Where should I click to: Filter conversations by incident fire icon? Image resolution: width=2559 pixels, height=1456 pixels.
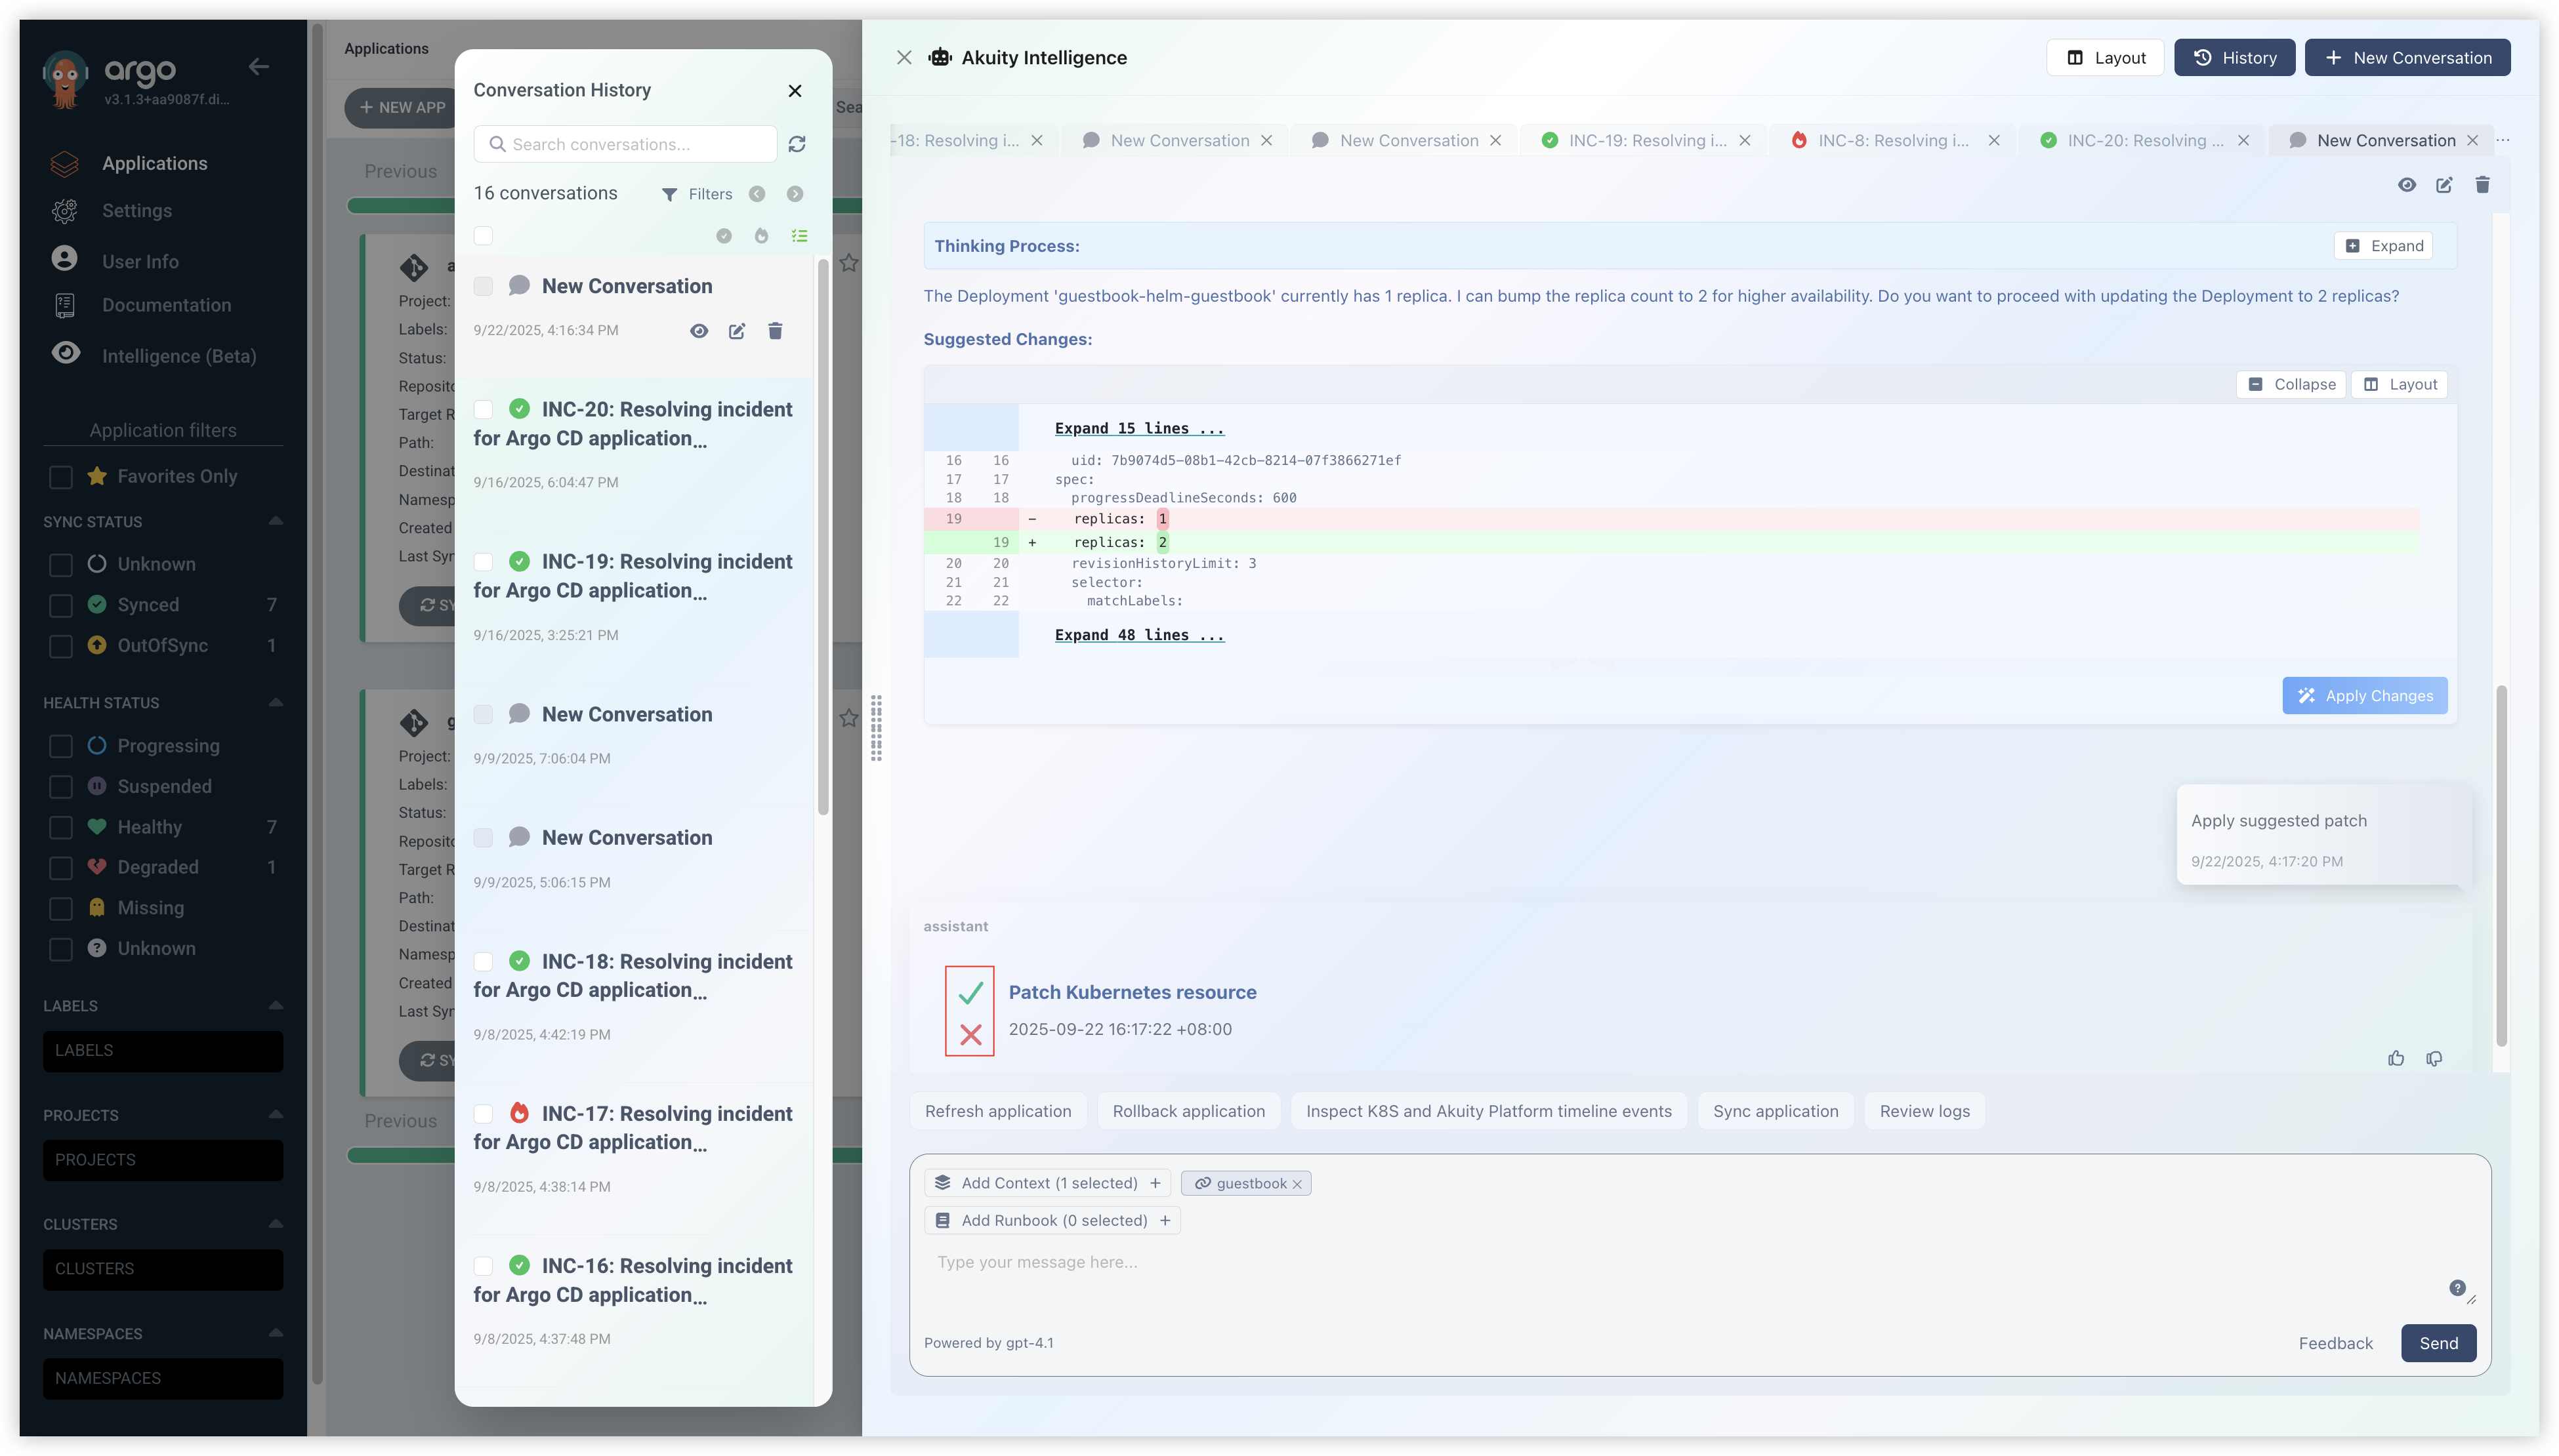coord(761,236)
